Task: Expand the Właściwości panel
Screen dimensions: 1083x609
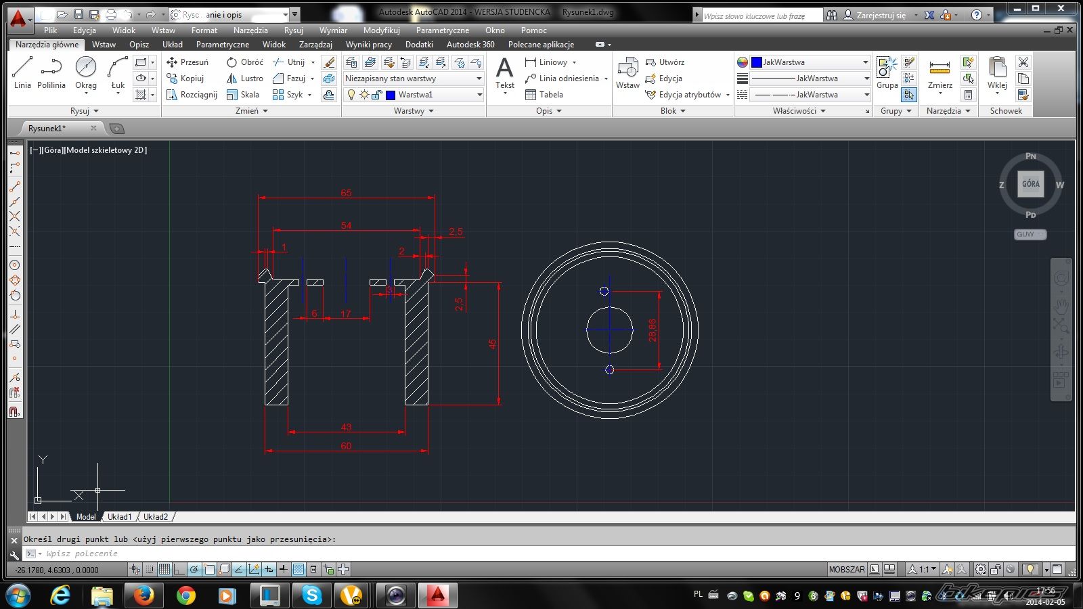Action: [x=799, y=111]
